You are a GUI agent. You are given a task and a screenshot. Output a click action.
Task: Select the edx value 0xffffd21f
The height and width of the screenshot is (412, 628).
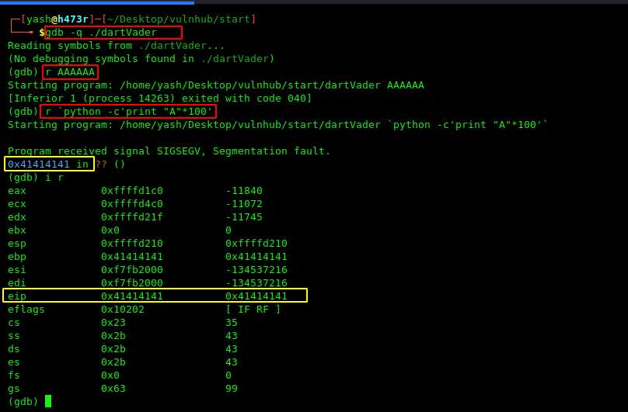click(132, 217)
